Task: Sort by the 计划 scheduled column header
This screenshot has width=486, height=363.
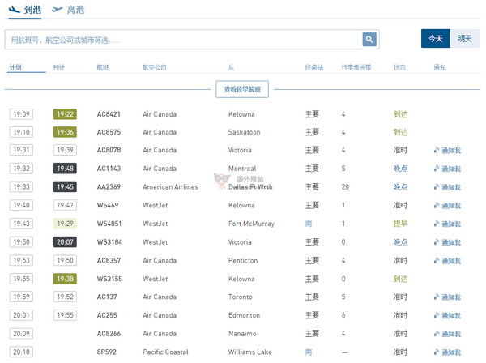Action: pyautogui.click(x=15, y=68)
